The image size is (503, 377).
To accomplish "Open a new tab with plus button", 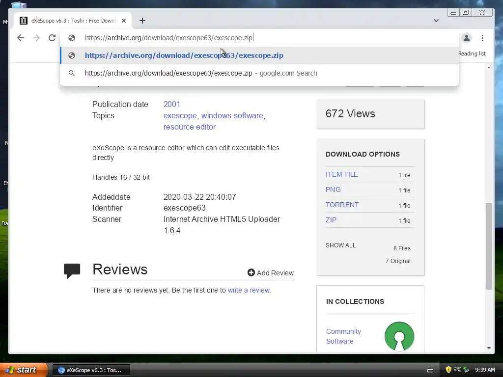I will pos(142,21).
